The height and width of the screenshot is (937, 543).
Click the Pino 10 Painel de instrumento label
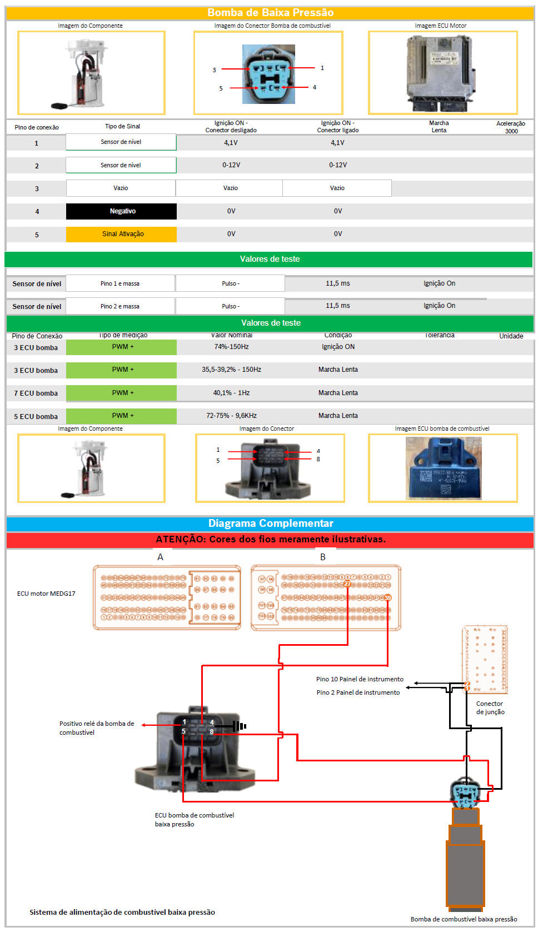(x=360, y=679)
